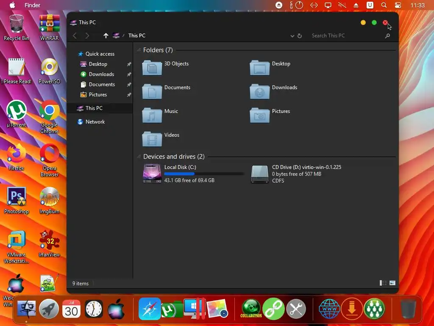Image resolution: width=434 pixels, height=326 pixels.
Task: Click the Spotlight search icon in menu bar
Action: coord(384,5)
